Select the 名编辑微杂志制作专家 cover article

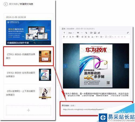click(28, 33)
